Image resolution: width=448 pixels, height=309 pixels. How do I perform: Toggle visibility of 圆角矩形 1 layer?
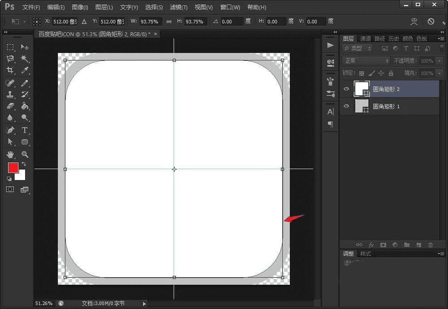pos(346,106)
